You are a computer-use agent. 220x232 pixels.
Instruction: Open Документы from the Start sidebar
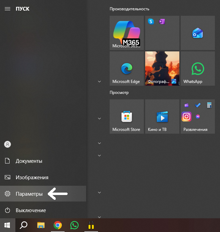point(43,161)
